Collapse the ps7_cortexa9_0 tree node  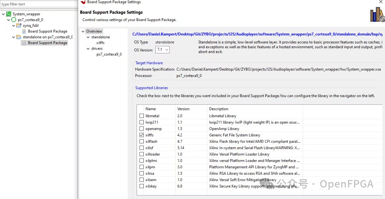[x=8, y=20]
